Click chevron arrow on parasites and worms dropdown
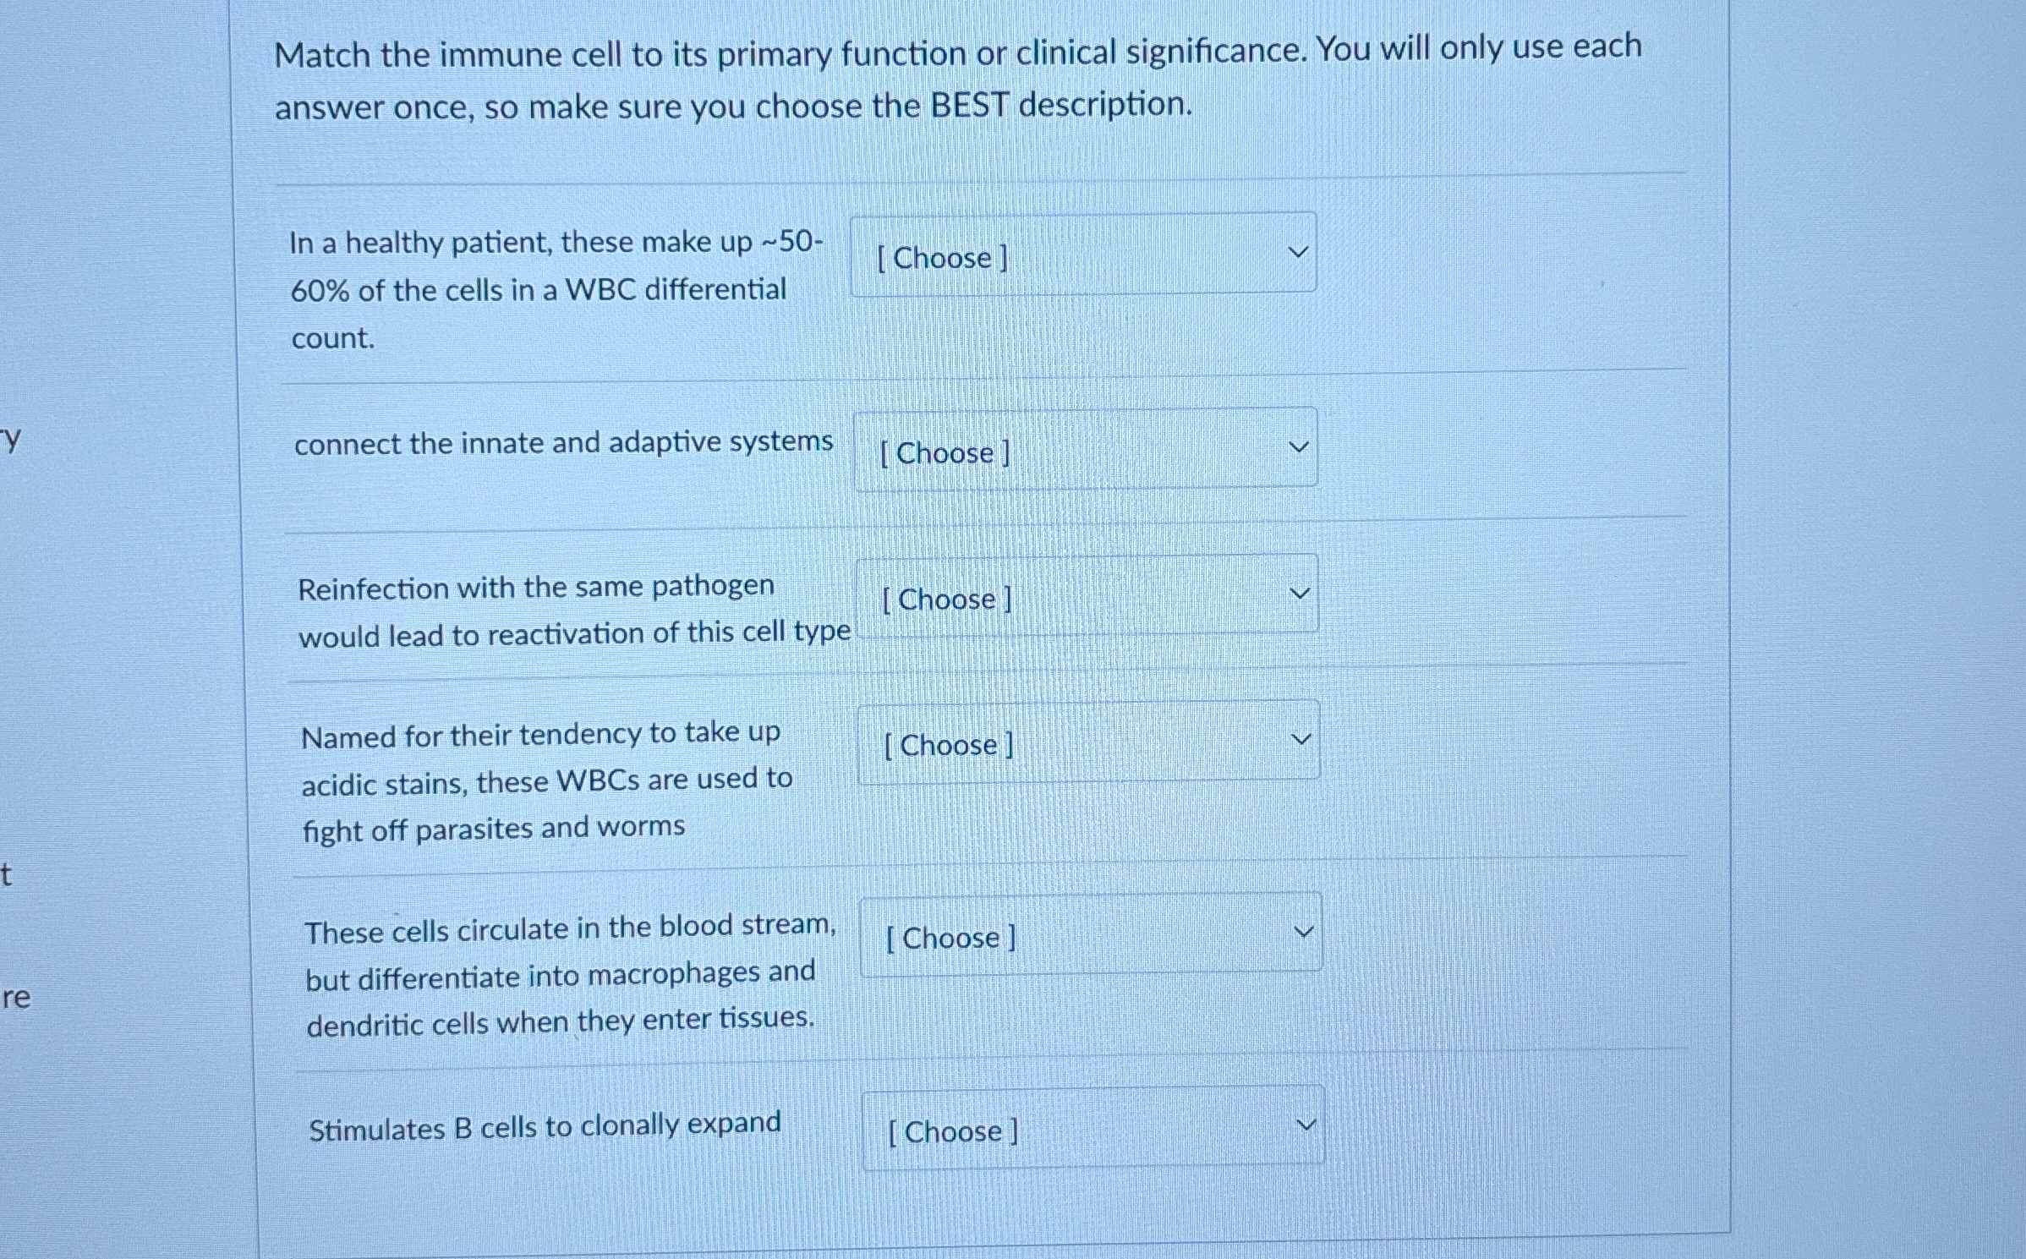 (x=1301, y=740)
